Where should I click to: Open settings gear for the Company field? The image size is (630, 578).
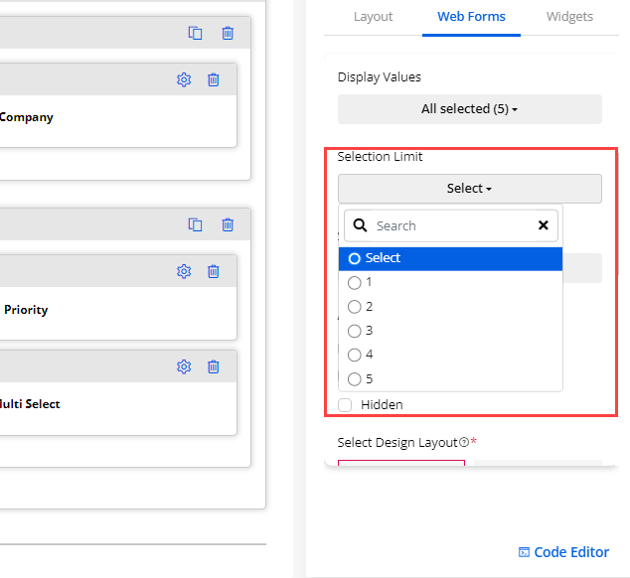coord(183,79)
